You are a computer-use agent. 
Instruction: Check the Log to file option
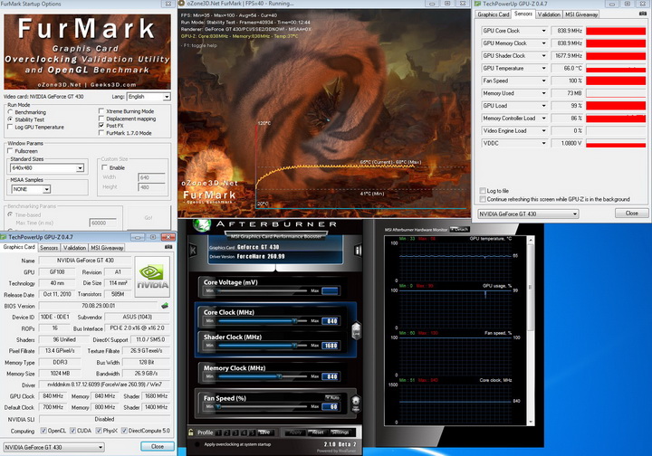(482, 191)
